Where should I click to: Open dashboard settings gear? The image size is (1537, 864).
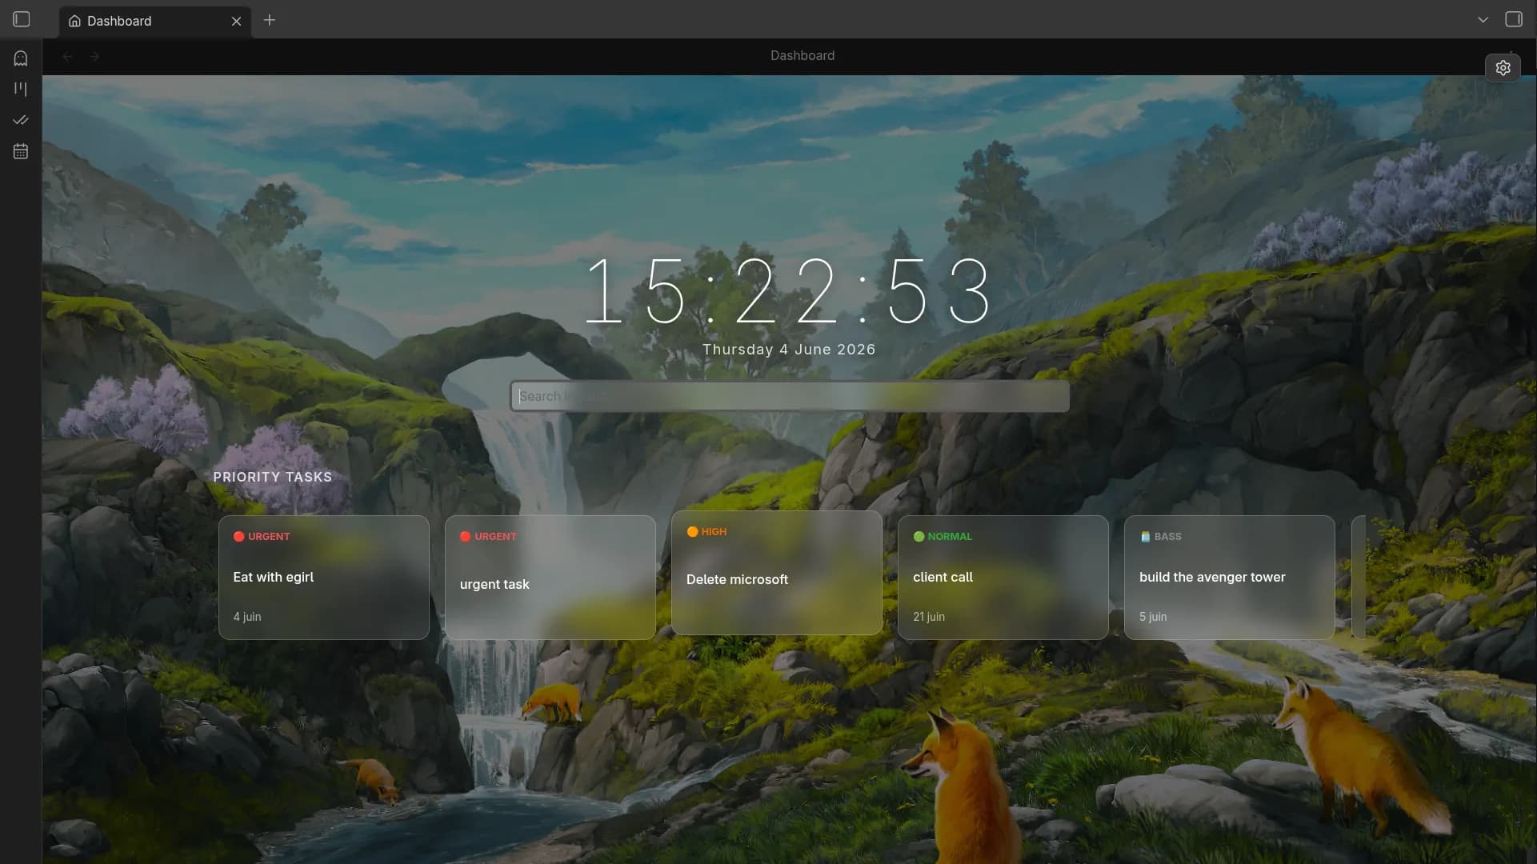1503,68
